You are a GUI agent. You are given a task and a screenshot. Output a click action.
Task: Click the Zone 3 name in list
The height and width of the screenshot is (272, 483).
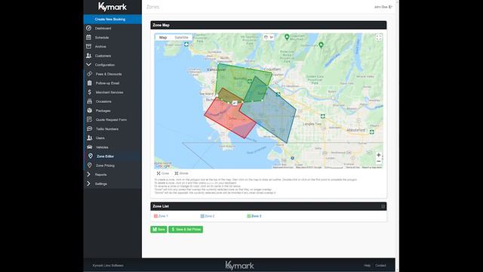click(x=257, y=216)
